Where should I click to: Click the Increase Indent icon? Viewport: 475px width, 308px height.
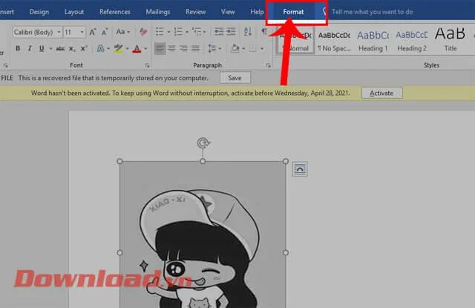click(x=232, y=33)
